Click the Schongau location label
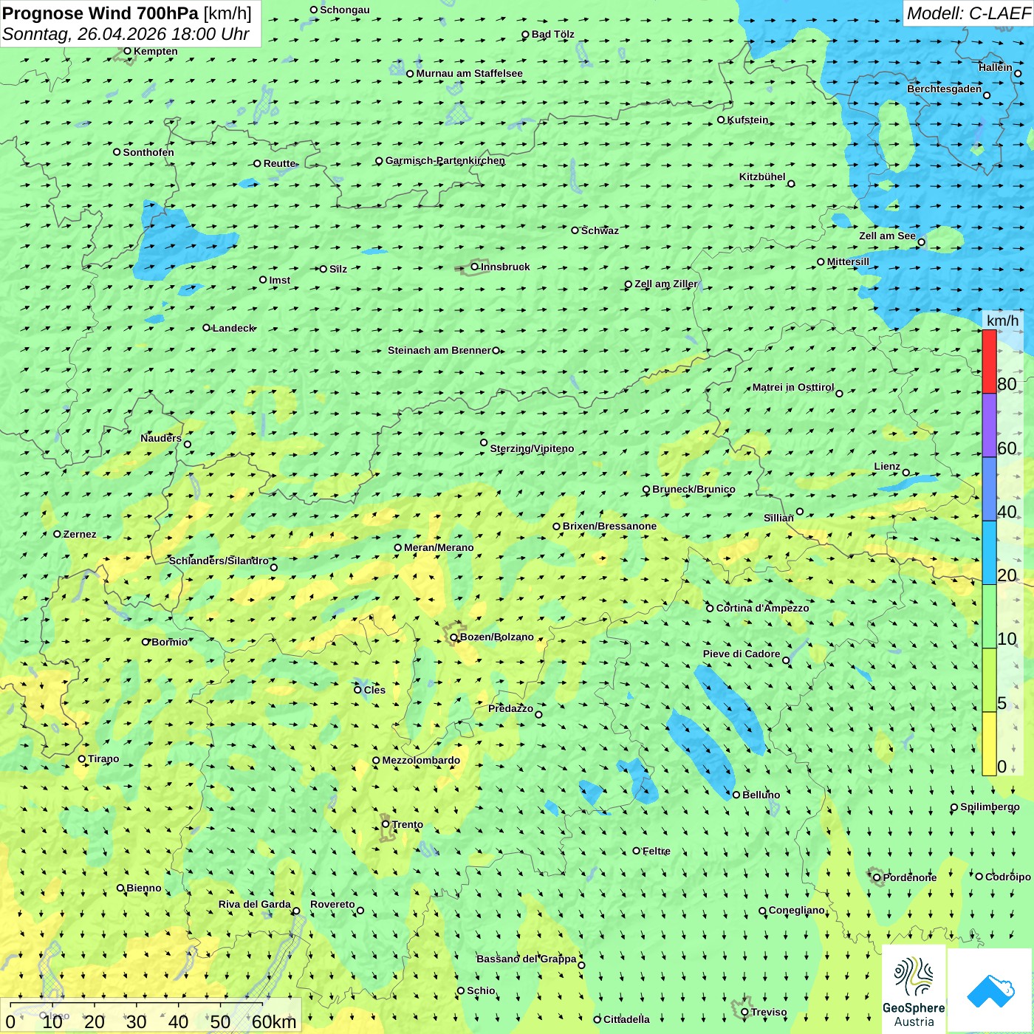This screenshot has height=1034, width=1034. pos(345,10)
